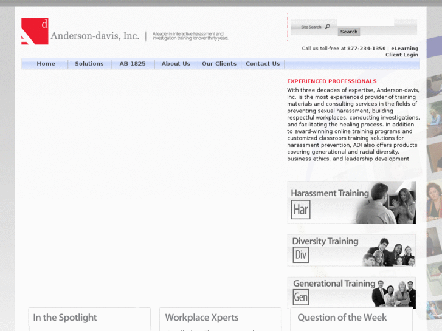Click the Gen box icon
The image size is (442, 331).
301,297
